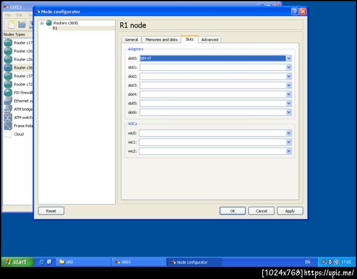Open the slot1 adapter dropdown

click(x=289, y=67)
